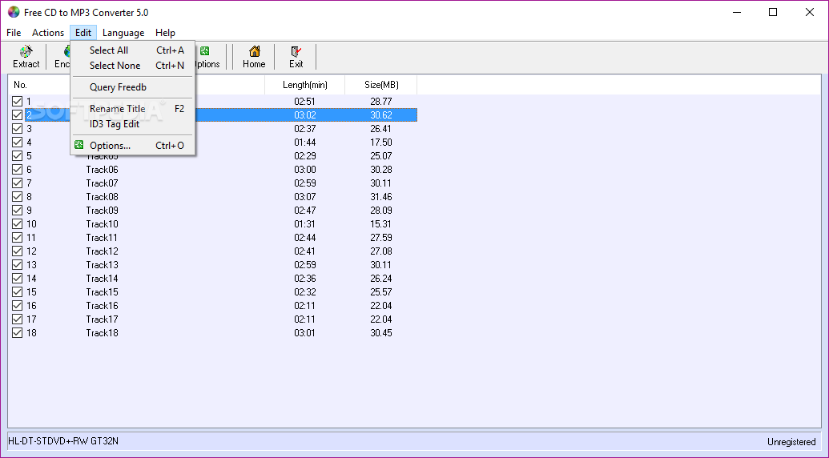Select the Track09 row title

102,211
